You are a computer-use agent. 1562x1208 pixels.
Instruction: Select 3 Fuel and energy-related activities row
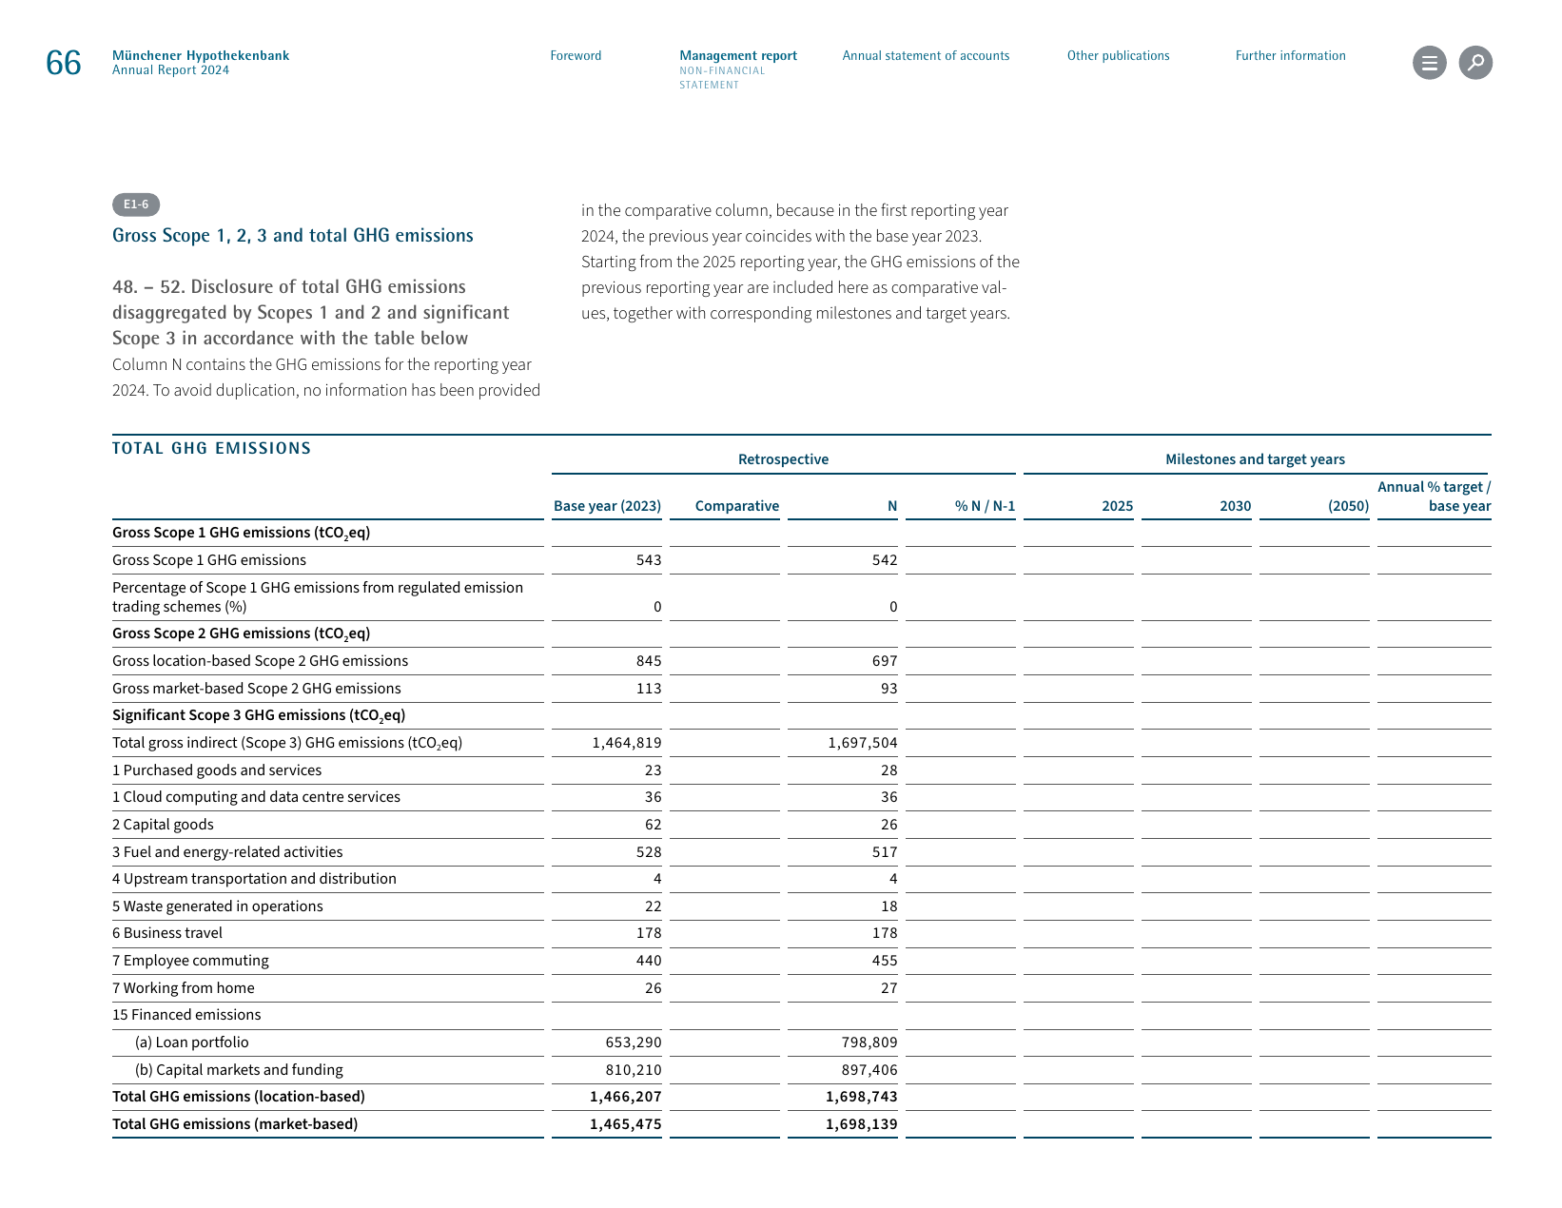pos(801,852)
